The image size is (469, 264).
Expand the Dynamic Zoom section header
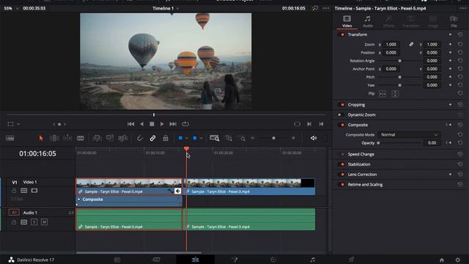(361, 114)
